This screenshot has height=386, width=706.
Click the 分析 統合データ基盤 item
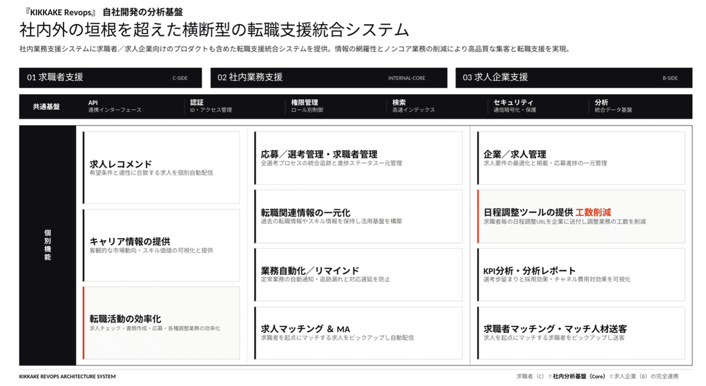coord(613,106)
